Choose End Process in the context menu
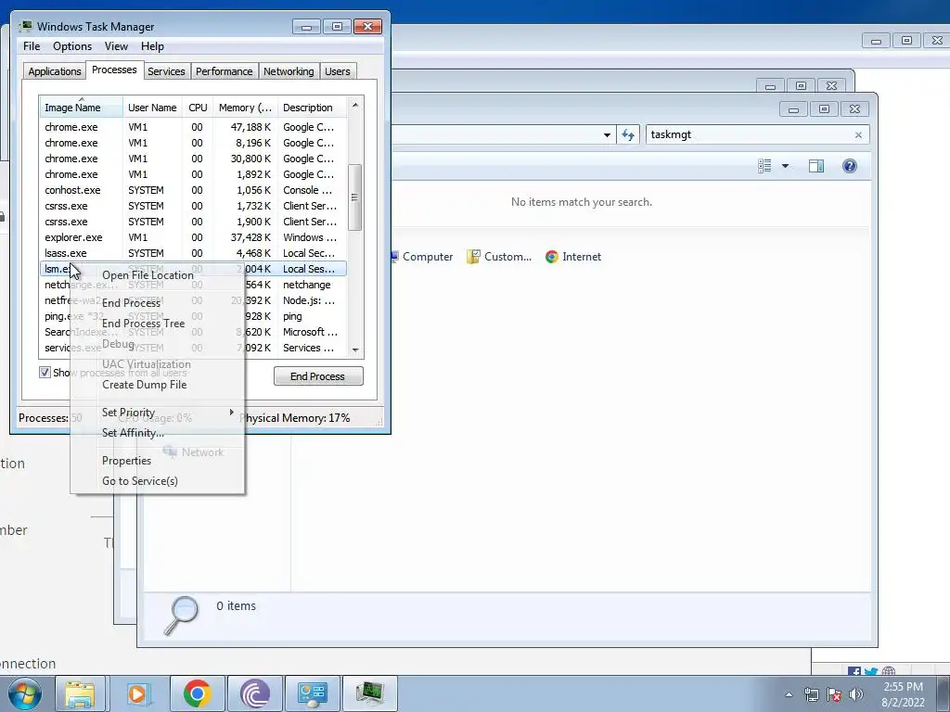The image size is (950, 712). point(131,303)
